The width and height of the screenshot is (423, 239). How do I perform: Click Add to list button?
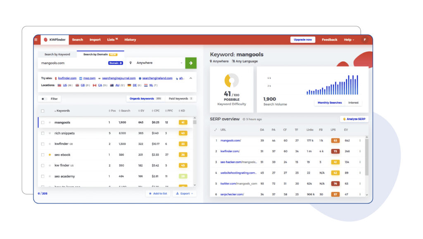tap(158, 194)
